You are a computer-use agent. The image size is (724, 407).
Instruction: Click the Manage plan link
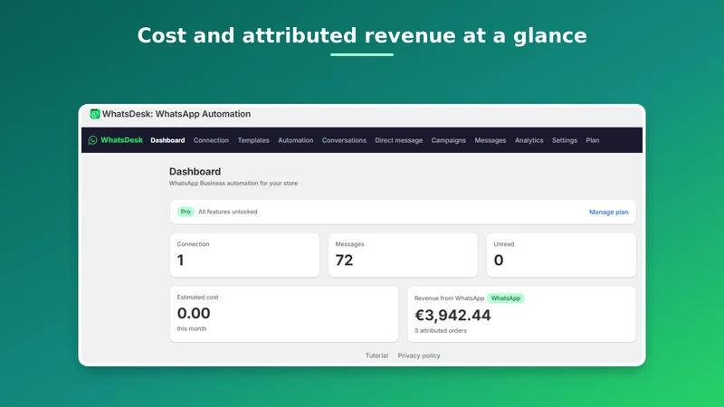click(608, 213)
